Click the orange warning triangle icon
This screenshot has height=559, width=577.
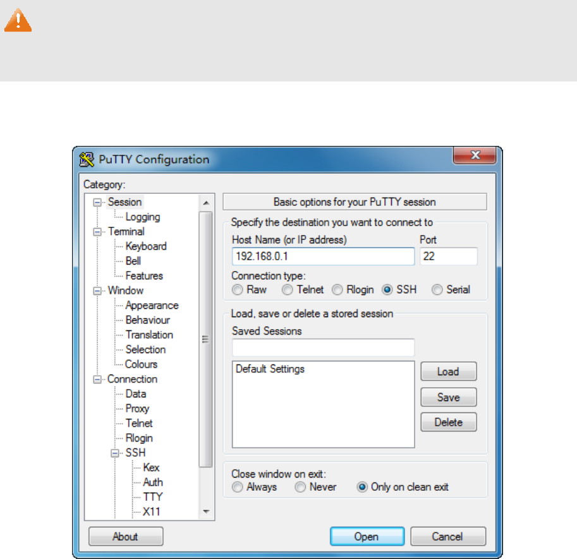tap(18, 21)
